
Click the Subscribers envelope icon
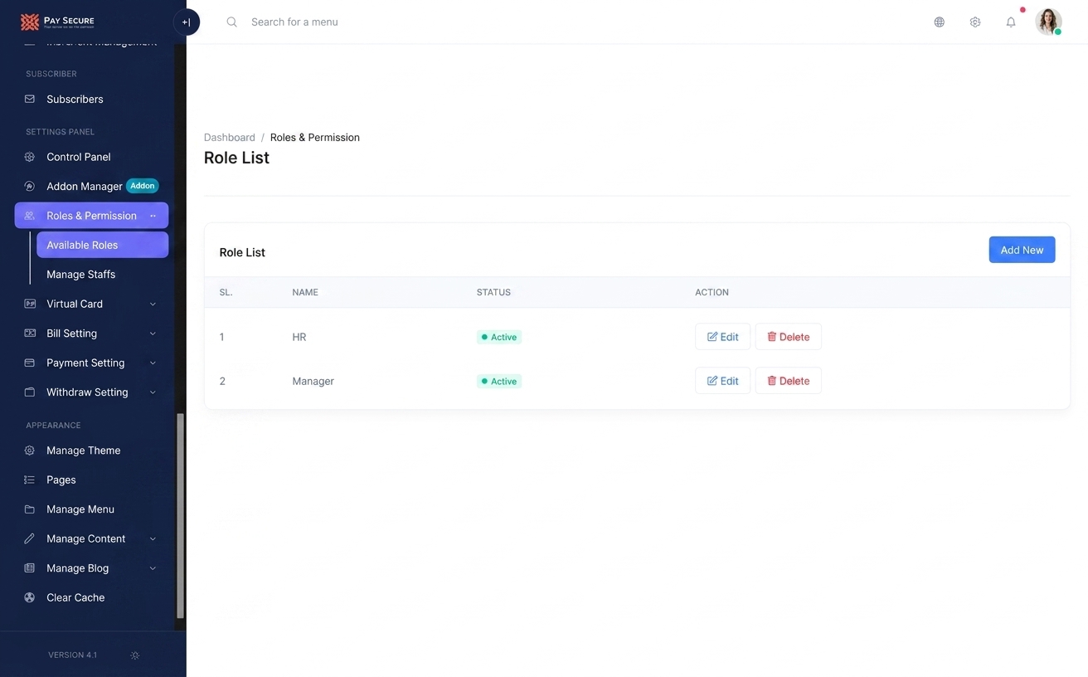pos(30,99)
